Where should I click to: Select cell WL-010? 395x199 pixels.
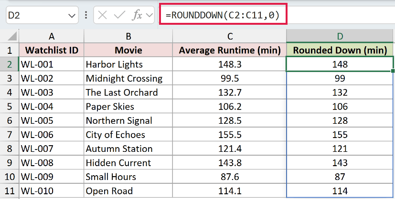[x=52, y=191]
